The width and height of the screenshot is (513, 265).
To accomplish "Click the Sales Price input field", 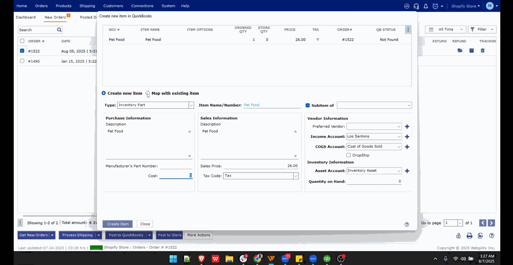I will [x=261, y=166].
